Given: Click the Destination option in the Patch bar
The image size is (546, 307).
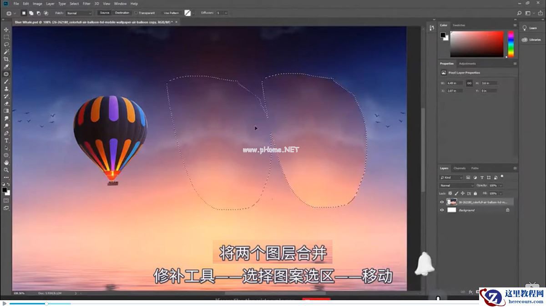Looking at the screenshot, I should pos(122,13).
